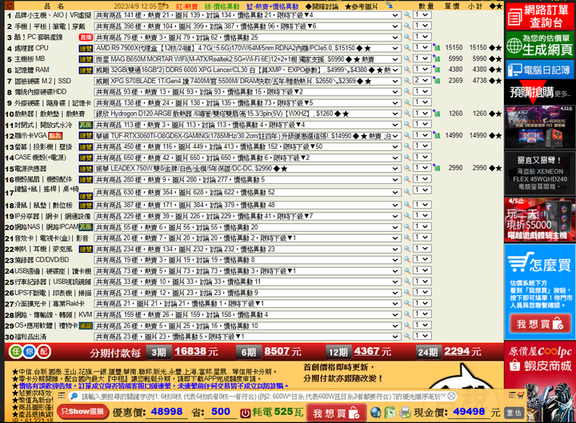Click the 頁面 badge beside 封閉式水冷

click(x=86, y=125)
